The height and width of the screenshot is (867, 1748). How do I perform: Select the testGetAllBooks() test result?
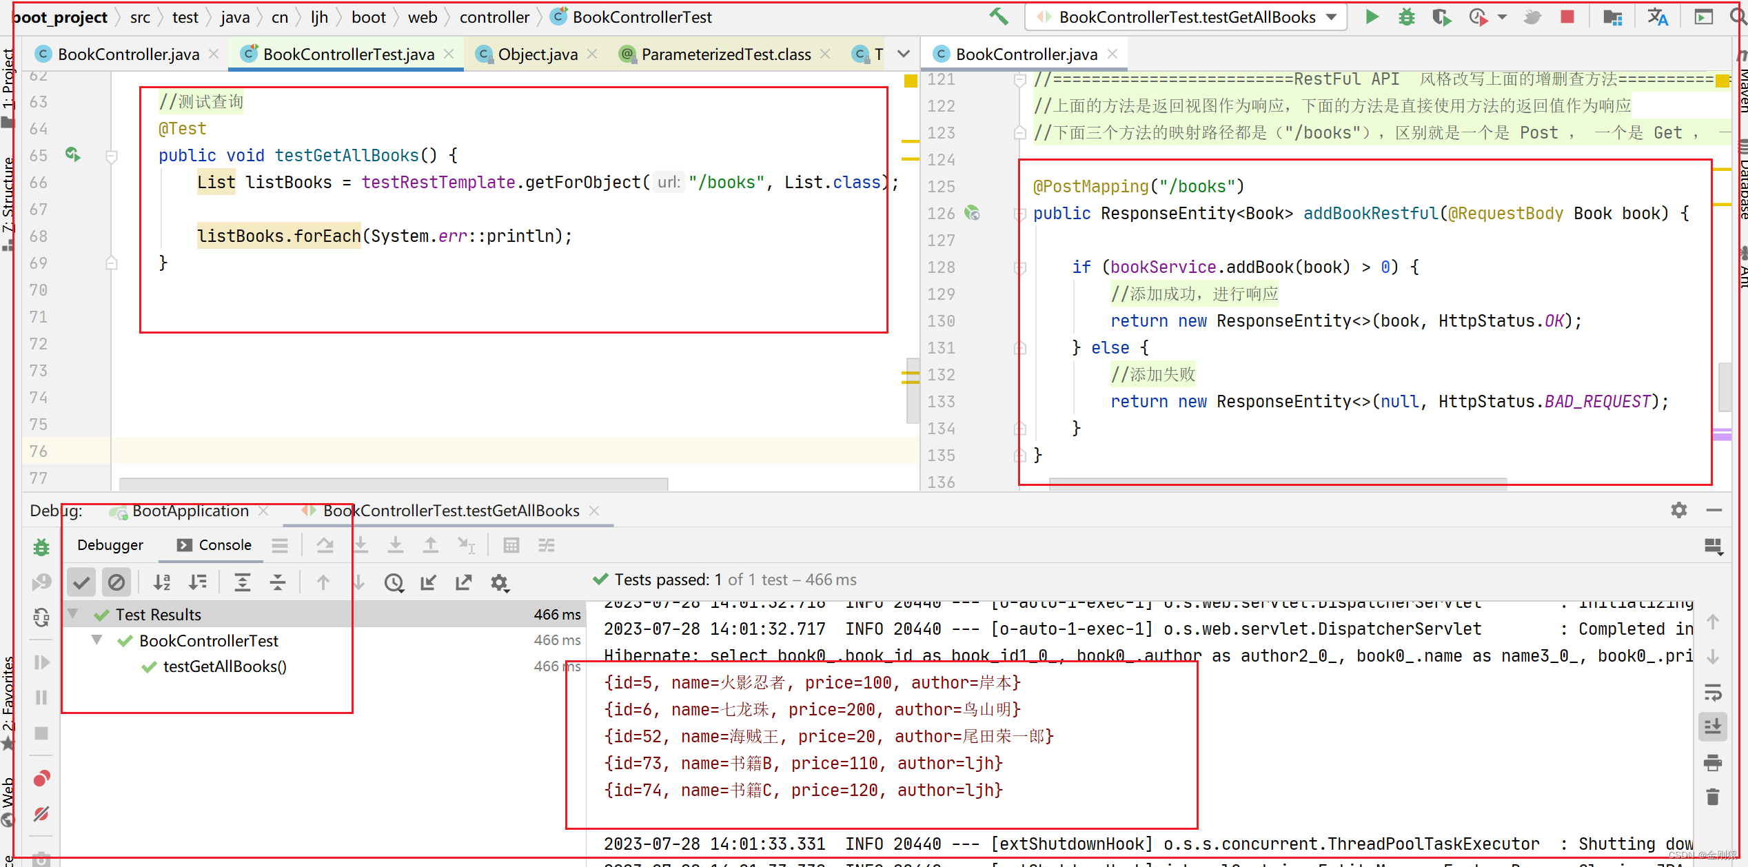tap(225, 666)
